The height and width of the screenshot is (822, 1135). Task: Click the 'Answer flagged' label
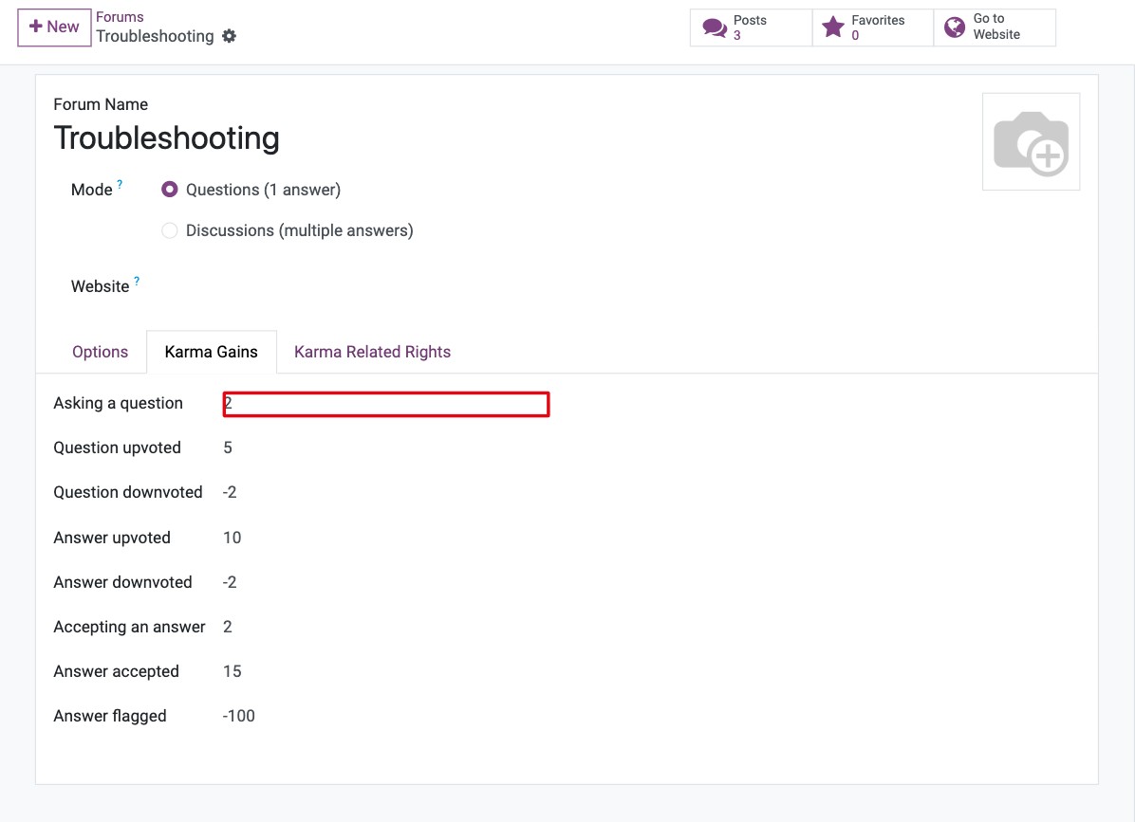(110, 717)
